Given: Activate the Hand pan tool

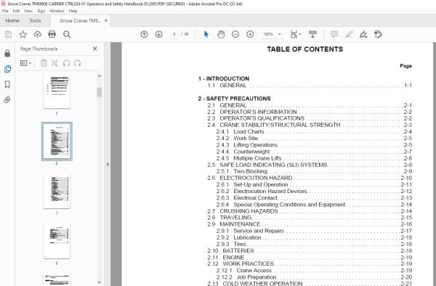Looking at the screenshot, I should coord(221,34).
